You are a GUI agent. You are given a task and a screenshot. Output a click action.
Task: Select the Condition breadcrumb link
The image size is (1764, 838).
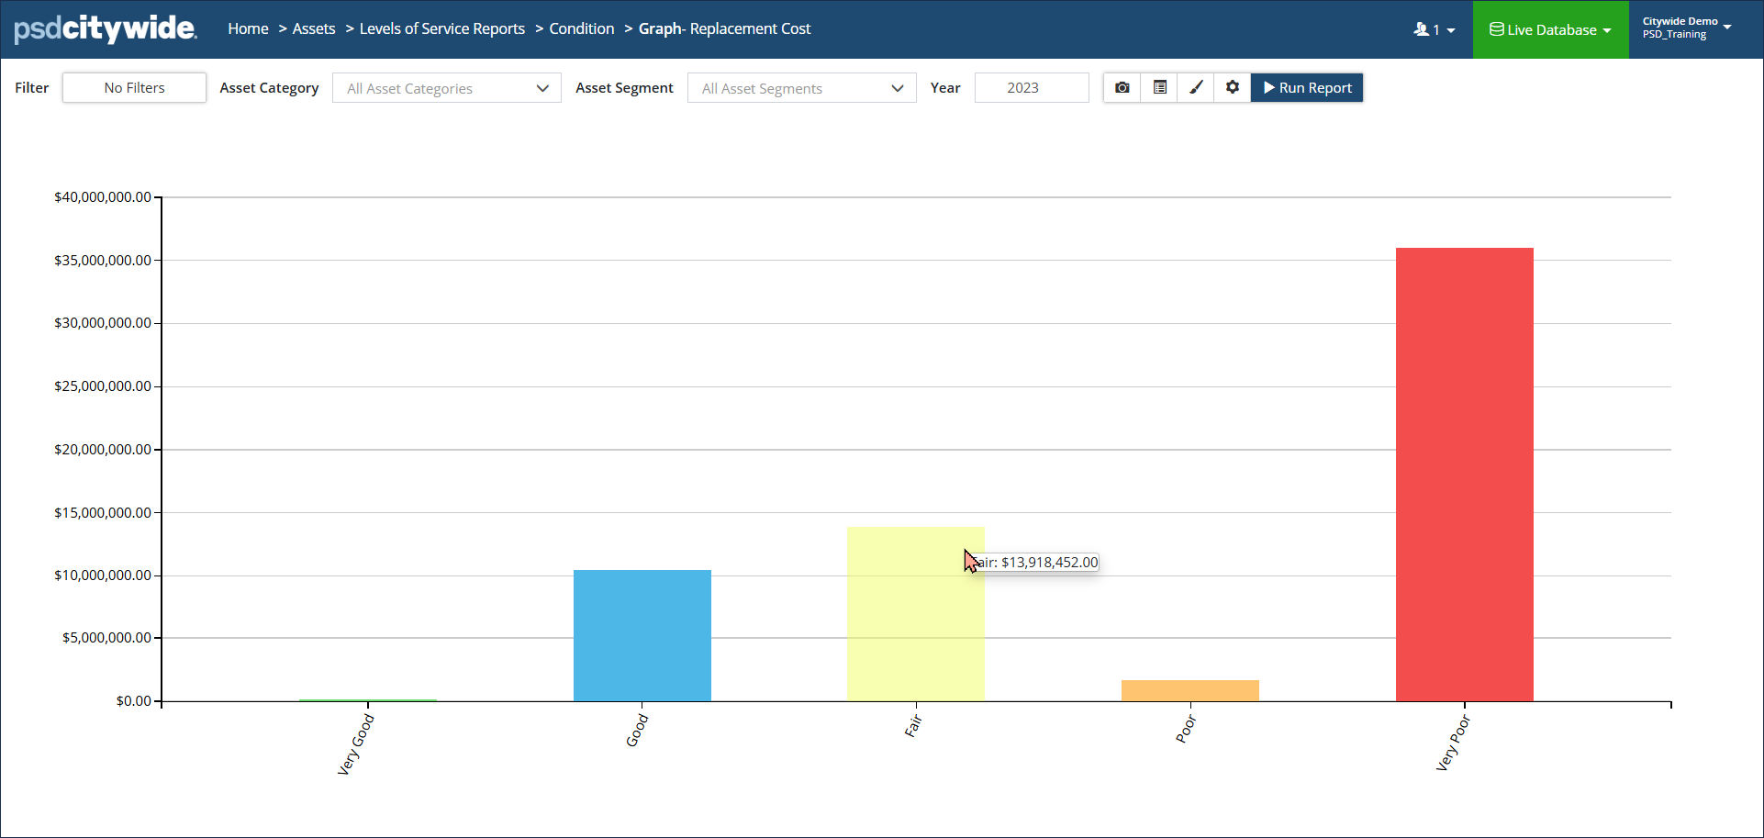coord(582,29)
